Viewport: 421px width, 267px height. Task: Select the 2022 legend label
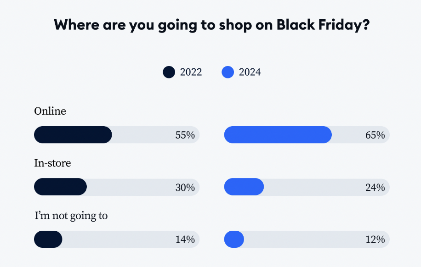tap(191, 72)
